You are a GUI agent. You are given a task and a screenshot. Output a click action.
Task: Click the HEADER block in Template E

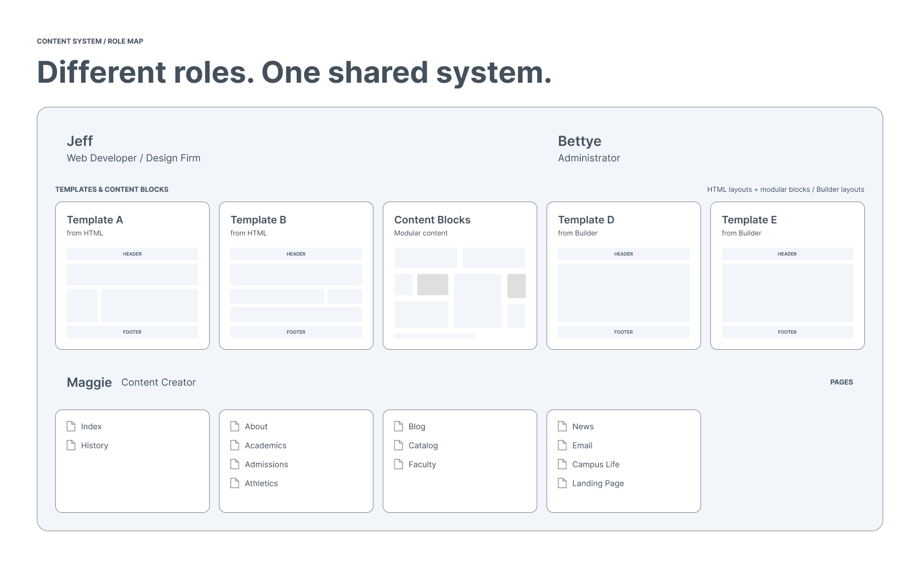tap(787, 254)
